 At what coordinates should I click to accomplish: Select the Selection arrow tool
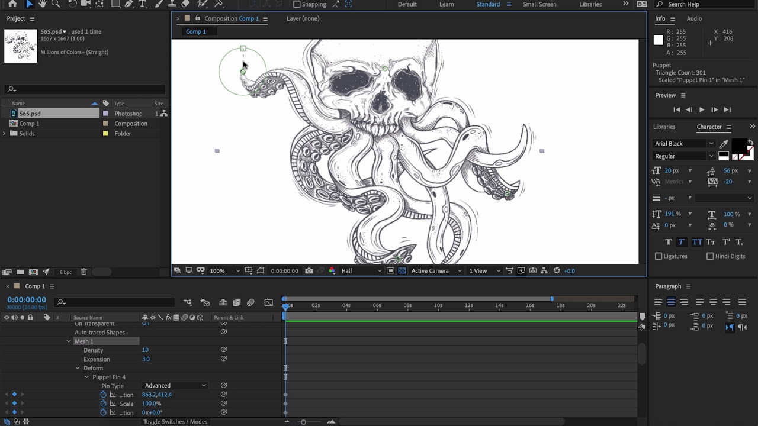click(x=29, y=4)
